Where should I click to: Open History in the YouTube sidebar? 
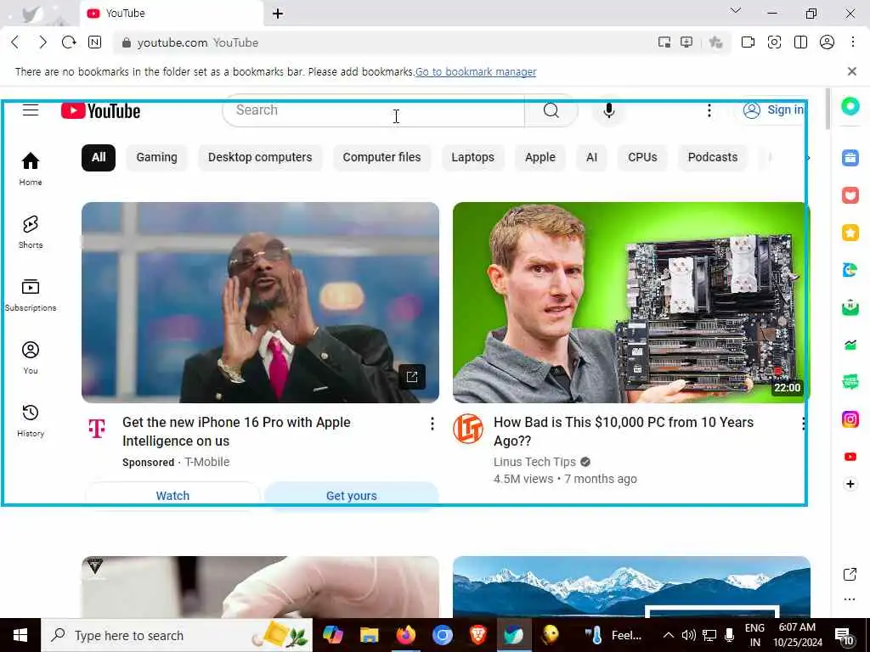[x=31, y=420]
